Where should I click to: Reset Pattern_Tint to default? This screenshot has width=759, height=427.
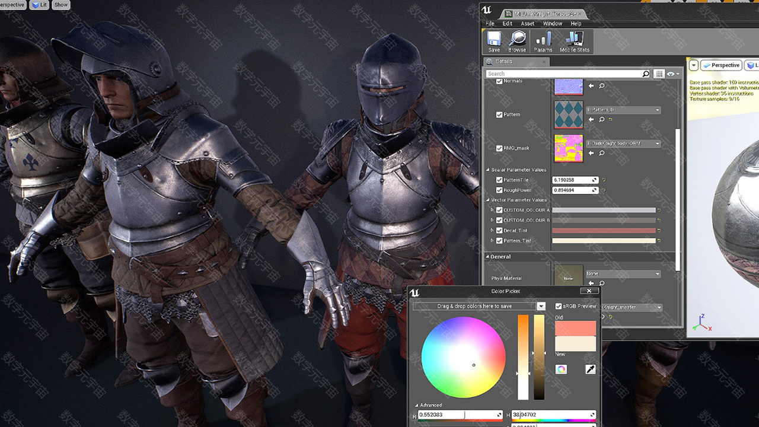tap(659, 241)
